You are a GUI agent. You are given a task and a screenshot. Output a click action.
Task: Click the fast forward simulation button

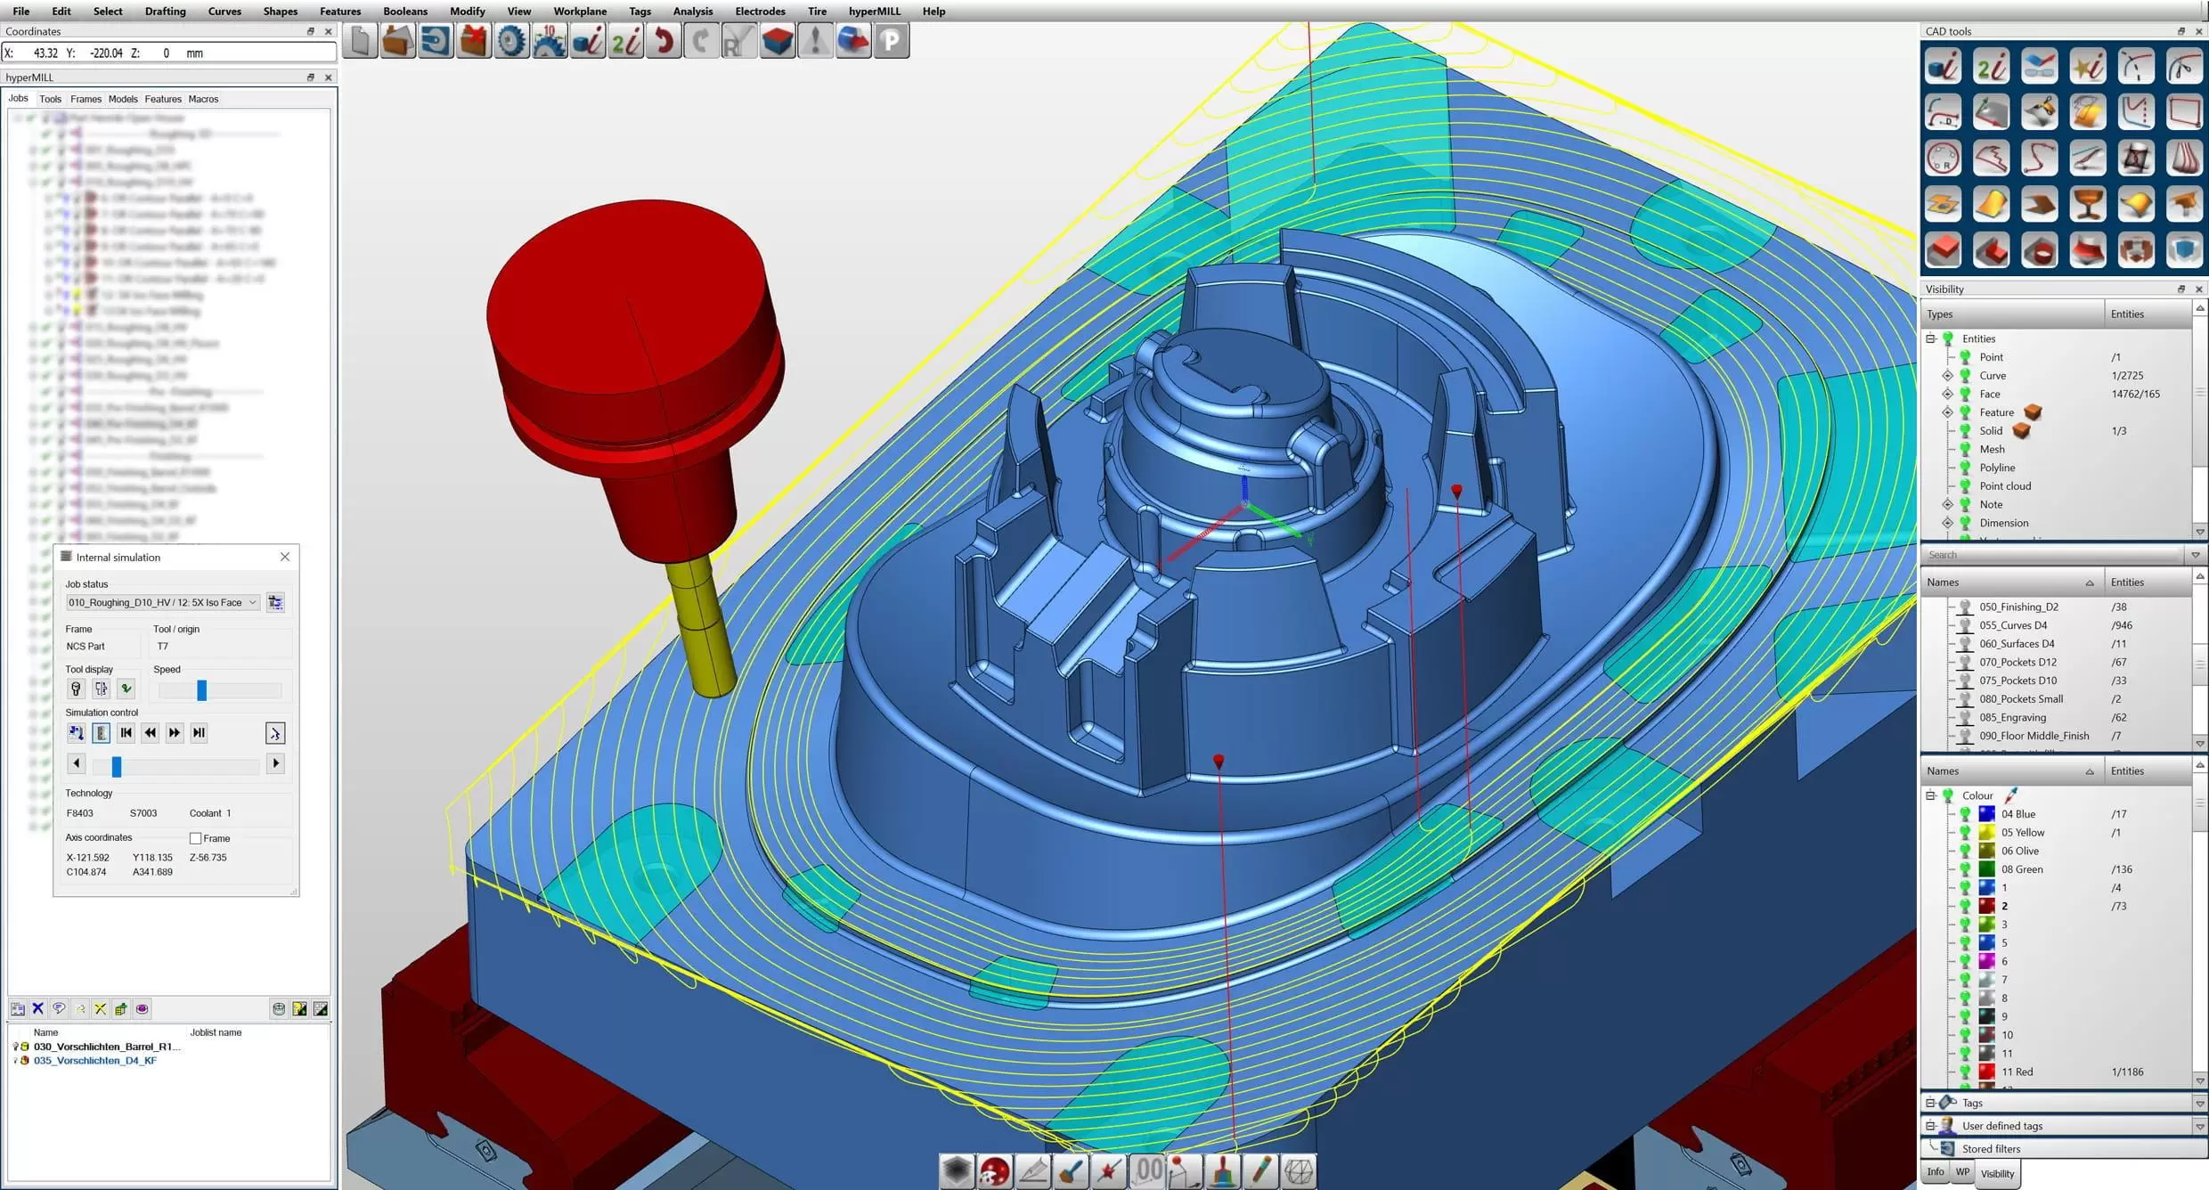(x=175, y=733)
